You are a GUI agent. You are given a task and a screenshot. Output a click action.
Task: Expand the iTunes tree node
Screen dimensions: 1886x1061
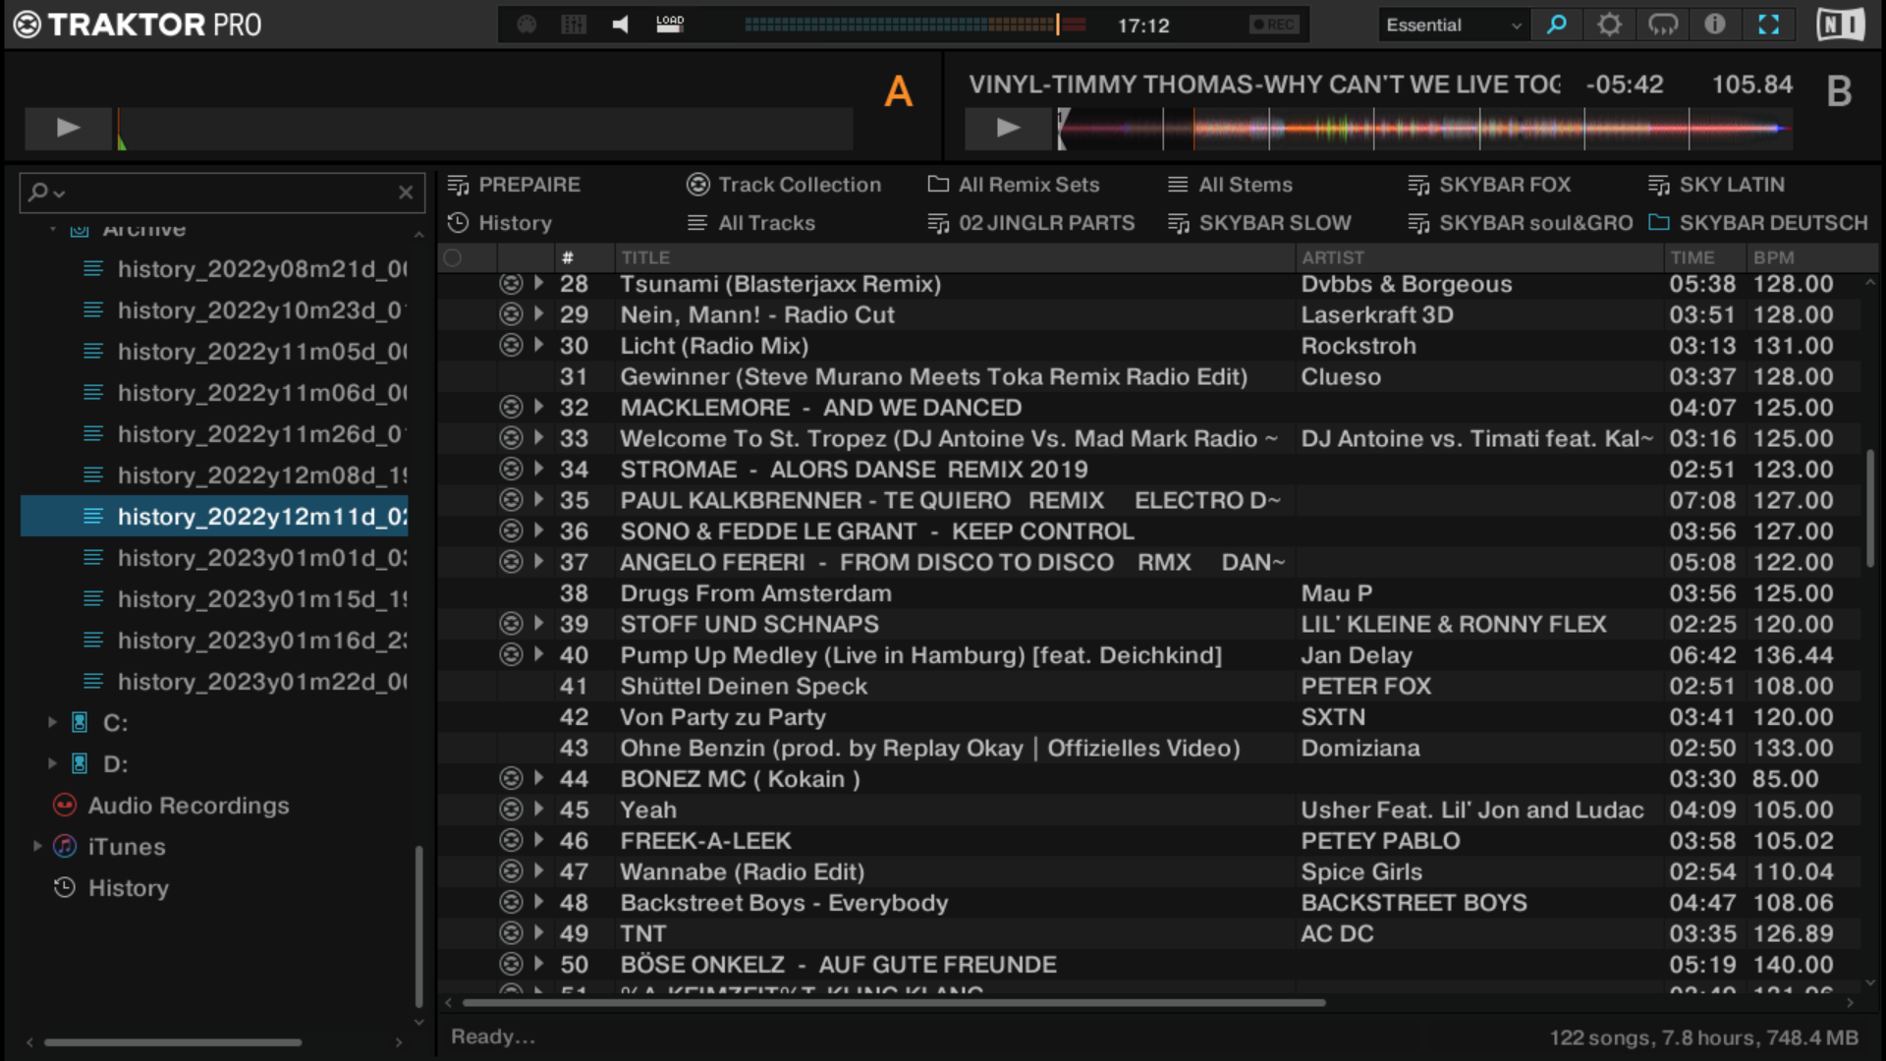click(37, 846)
